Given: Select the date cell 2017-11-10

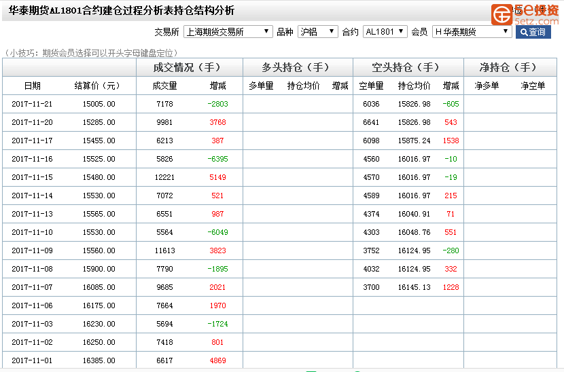Looking at the screenshot, I should point(32,232).
